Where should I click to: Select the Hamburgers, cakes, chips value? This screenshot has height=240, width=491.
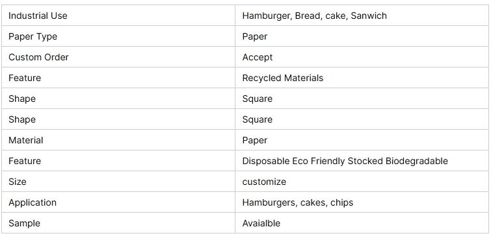297,202
